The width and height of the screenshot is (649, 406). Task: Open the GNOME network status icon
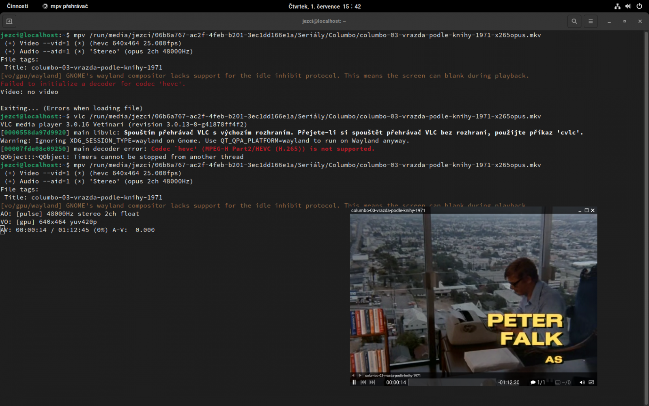click(617, 6)
